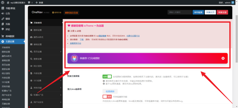The height and width of the screenshot is (108, 238).
Task: Expand the 内容设置 chevron
Action: (61, 73)
